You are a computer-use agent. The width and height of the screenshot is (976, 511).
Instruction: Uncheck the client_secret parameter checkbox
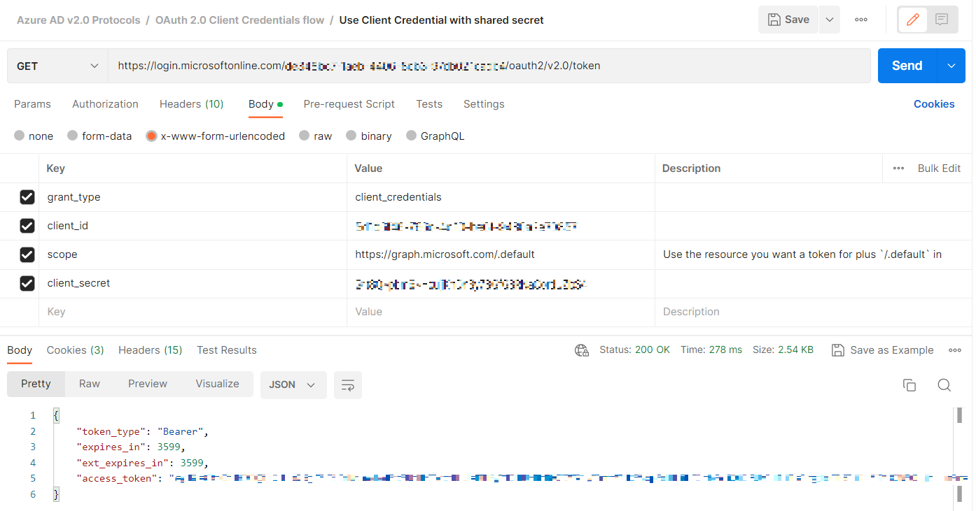[27, 283]
